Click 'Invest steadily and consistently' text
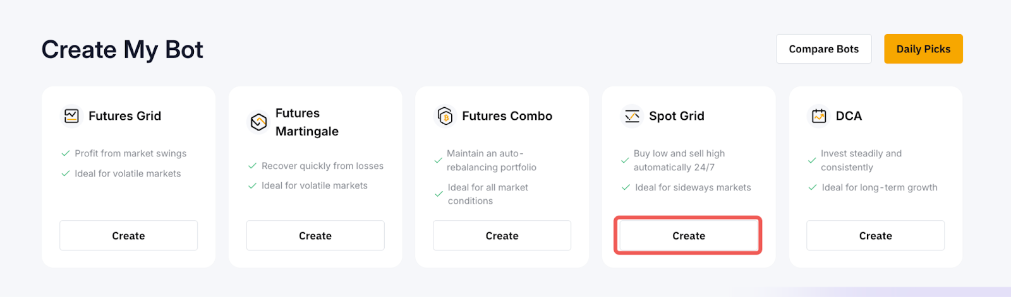1011x297 pixels. tap(861, 160)
